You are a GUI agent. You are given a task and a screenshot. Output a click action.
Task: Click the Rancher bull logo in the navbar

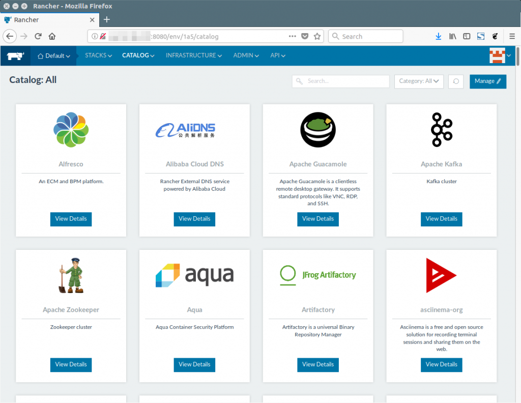15,55
